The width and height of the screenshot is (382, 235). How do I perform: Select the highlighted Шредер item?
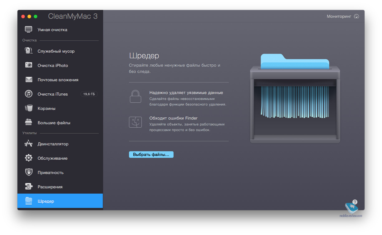[60, 201]
